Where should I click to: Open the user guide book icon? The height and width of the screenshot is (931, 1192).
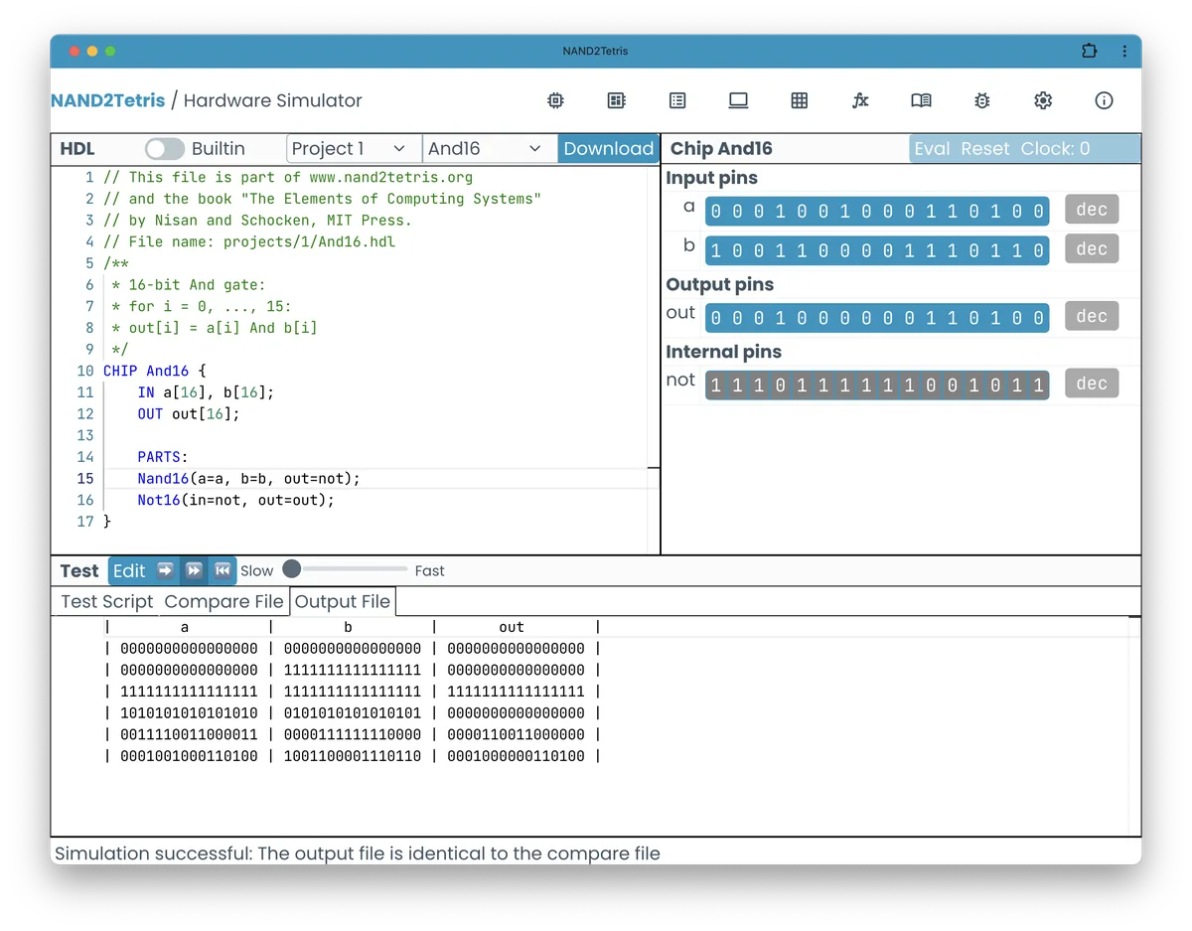click(921, 100)
